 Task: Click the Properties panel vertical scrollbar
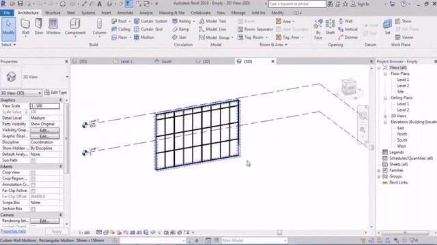[66, 138]
